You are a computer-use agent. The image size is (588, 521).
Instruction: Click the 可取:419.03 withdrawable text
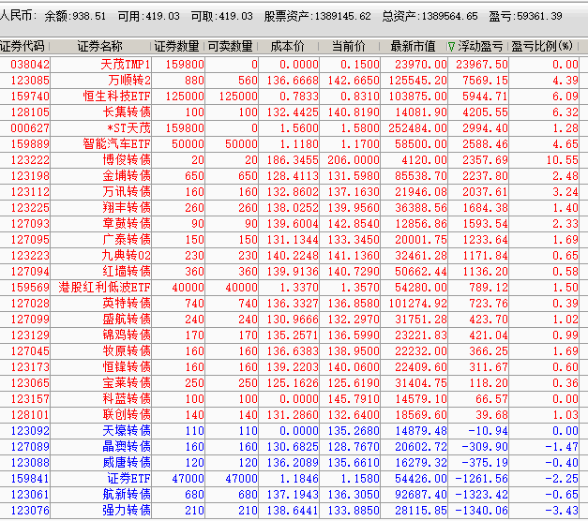click(x=221, y=16)
